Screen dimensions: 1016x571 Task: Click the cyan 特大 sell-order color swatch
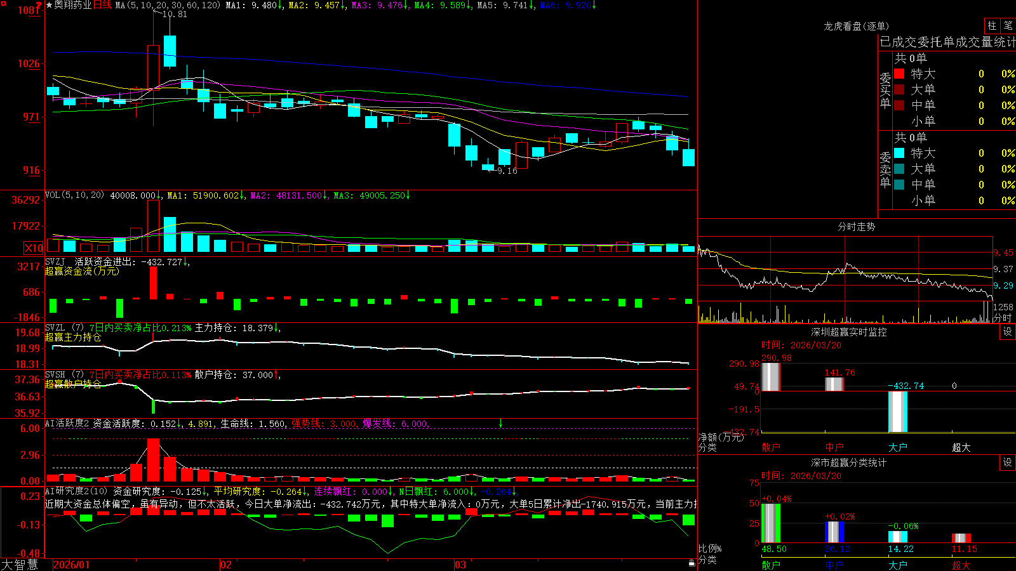(899, 153)
